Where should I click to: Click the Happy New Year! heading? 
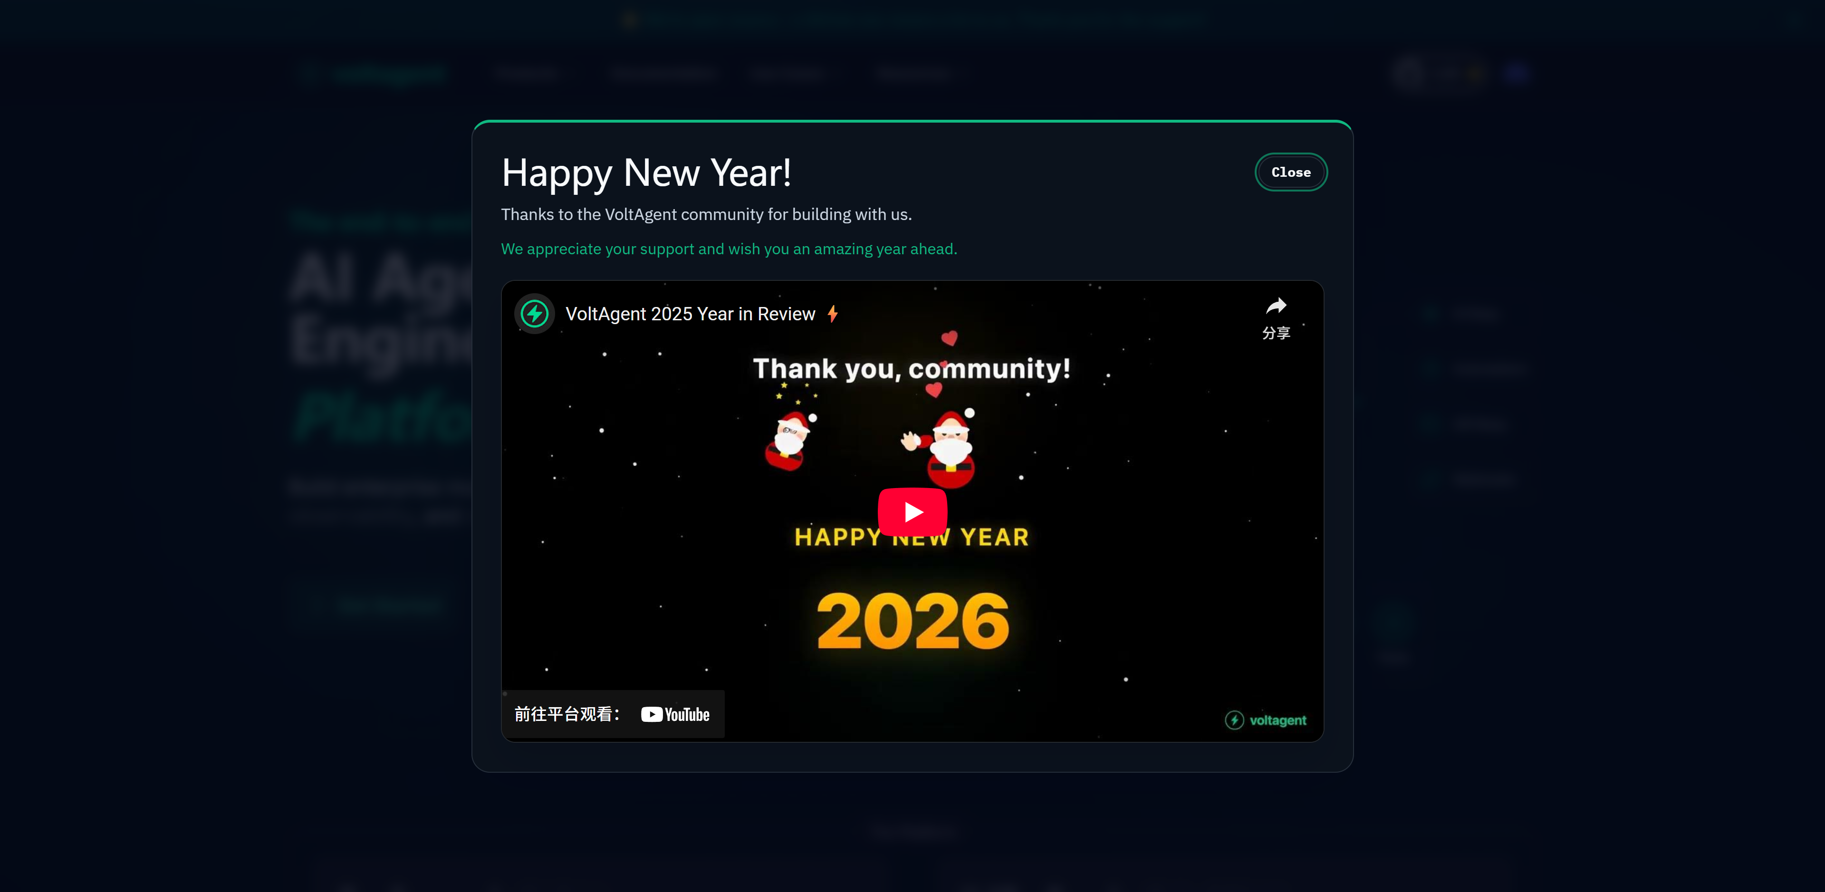(x=646, y=173)
